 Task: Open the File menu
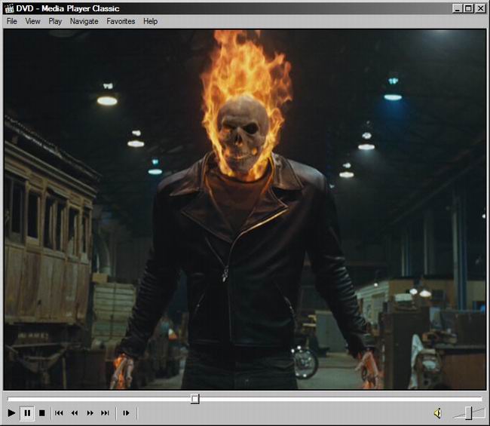tap(12, 21)
